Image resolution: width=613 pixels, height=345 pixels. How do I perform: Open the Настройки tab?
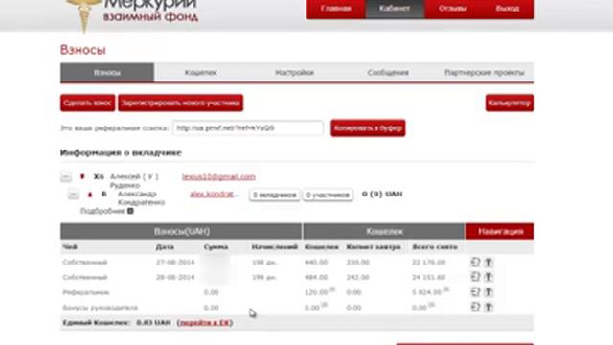294,73
